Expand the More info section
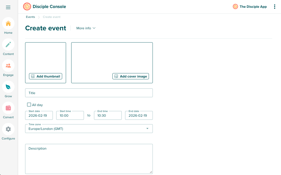Viewport: 281px width, 175px height. tap(86, 28)
